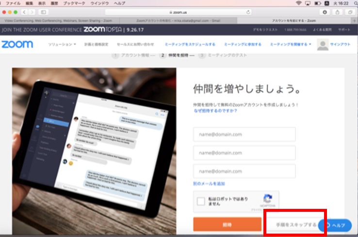
Task: Click the page reload icon in address bar
Action: click(x=248, y=12)
